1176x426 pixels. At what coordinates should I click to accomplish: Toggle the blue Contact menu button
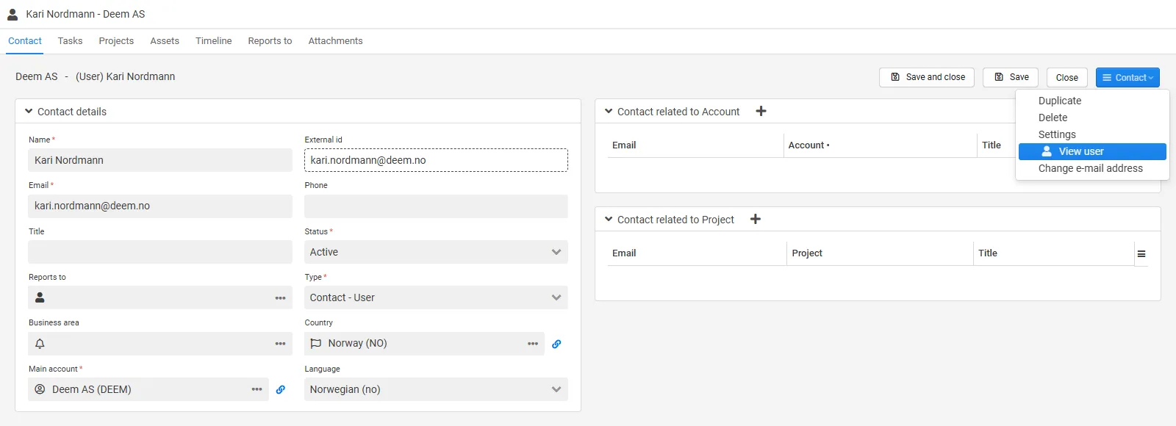click(1127, 78)
